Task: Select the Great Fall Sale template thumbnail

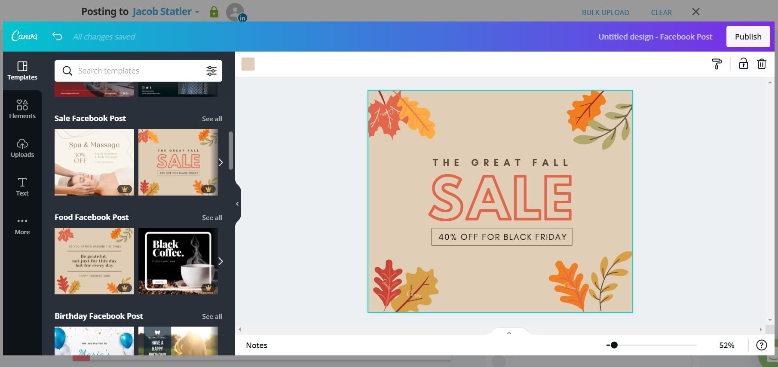Action: (x=178, y=162)
